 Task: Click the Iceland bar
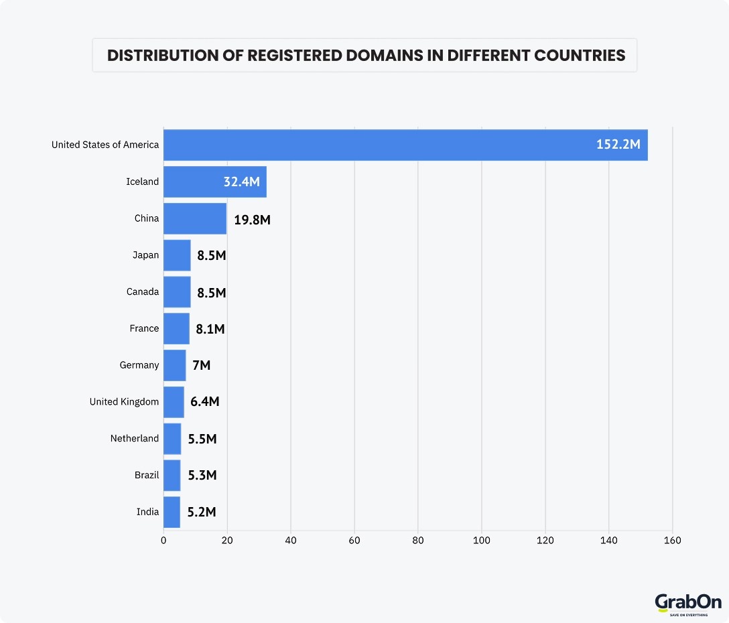tap(215, 182)
